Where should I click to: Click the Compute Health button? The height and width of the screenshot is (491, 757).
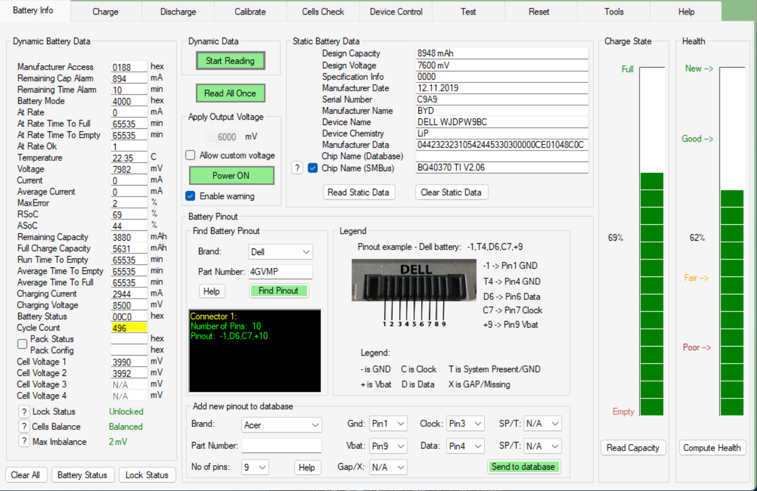point(712,448)
